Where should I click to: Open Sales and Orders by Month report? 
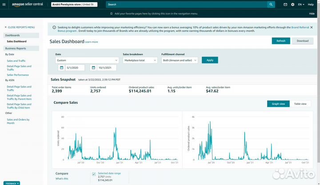click(18, 121)
